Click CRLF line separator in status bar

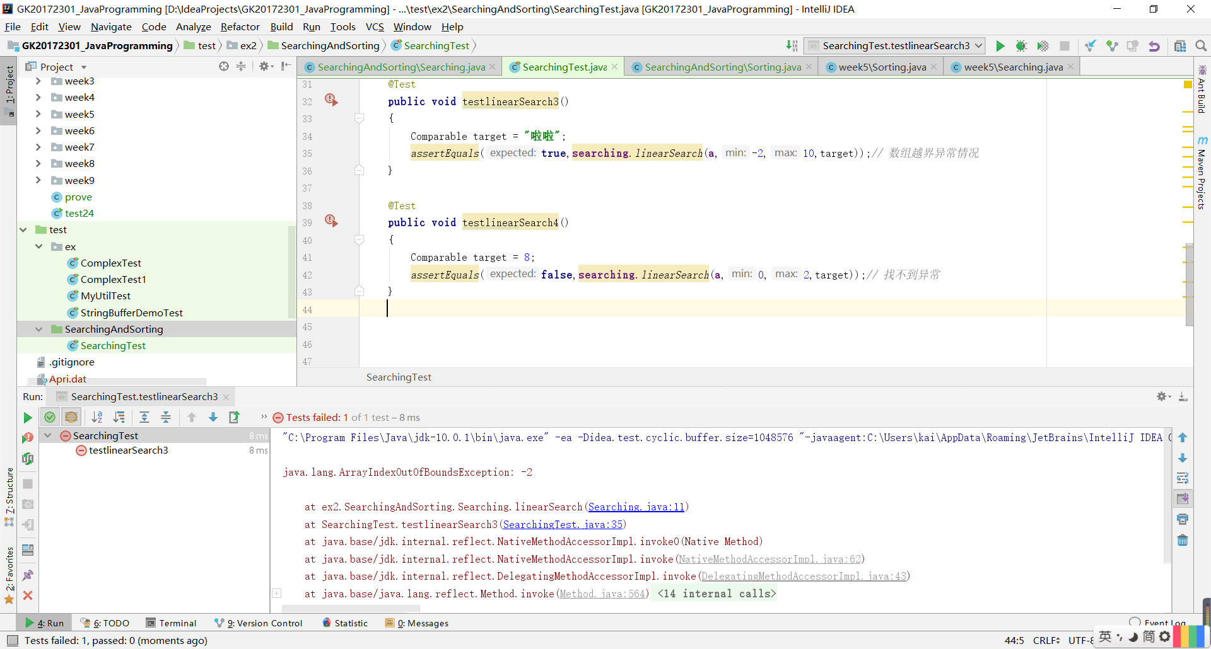coord(1046,640)
